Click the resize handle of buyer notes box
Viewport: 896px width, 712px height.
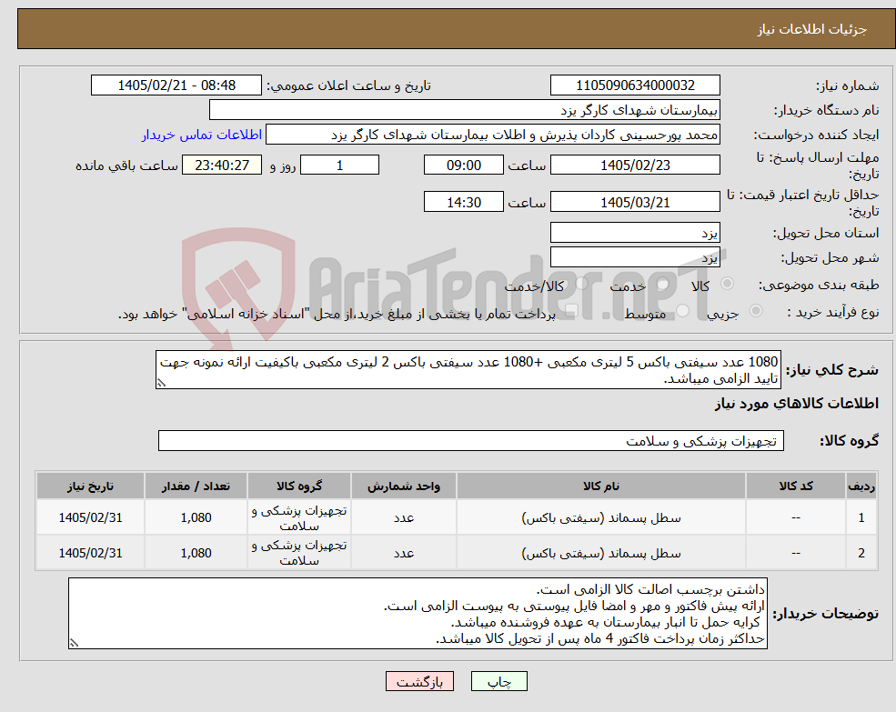[74, 643]
